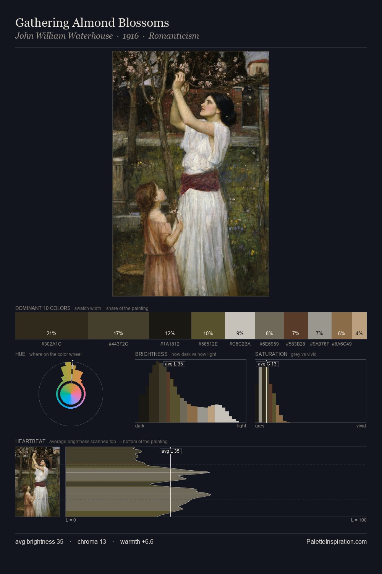
Task: Click the heartbeat brightness scan chart
Action: 216,482
